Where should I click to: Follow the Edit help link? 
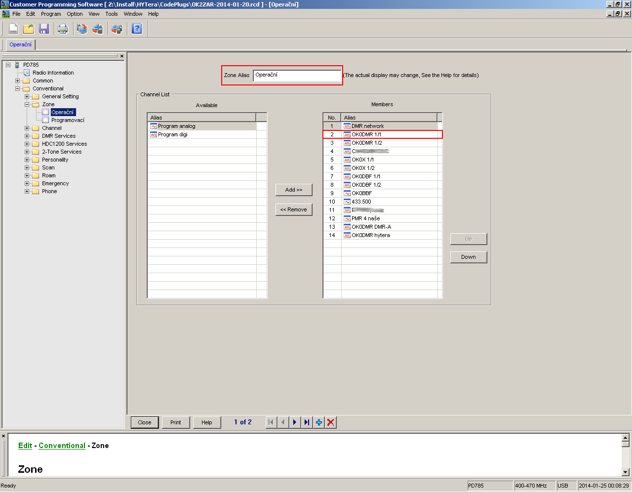pyautogui.click(x=25, y=446)
